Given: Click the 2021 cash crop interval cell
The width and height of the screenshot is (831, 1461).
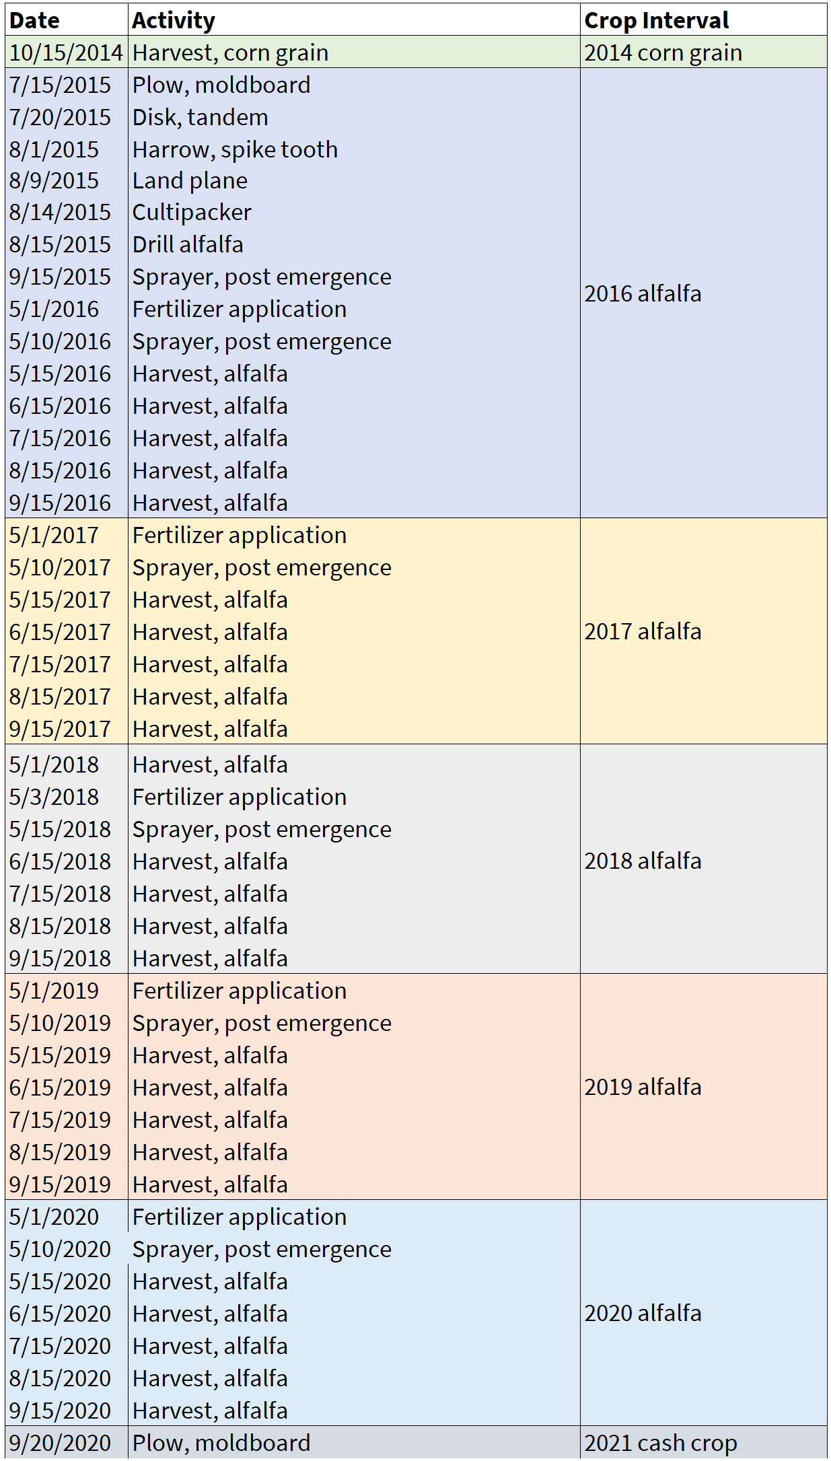Looking at the screenshot, I should click(660, 1443).
